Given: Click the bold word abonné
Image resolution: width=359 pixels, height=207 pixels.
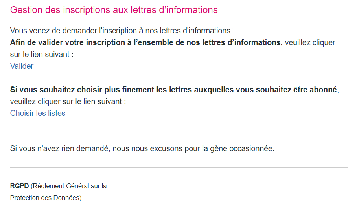Looking at the screenshot, I should tap(323, 90).
